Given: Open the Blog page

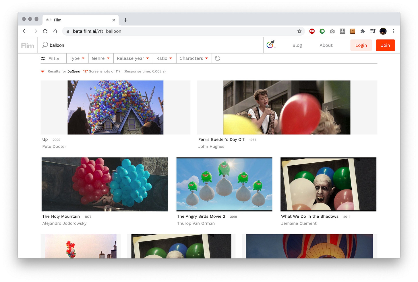Looking at the screenshot, I should tap(297, 45).
